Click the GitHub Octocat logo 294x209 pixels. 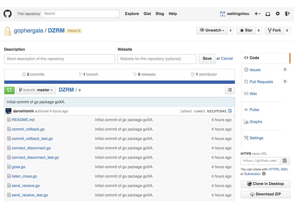tap(8, 14)
